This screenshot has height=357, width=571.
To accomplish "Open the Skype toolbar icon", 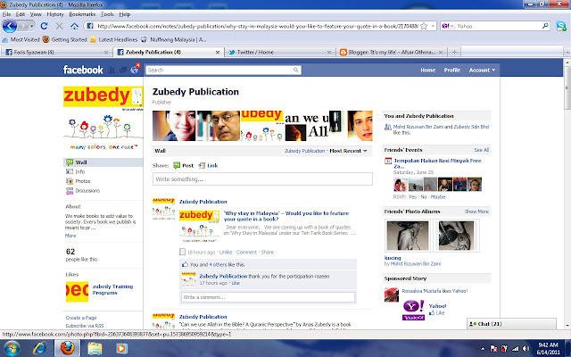I will click(561, 26).
